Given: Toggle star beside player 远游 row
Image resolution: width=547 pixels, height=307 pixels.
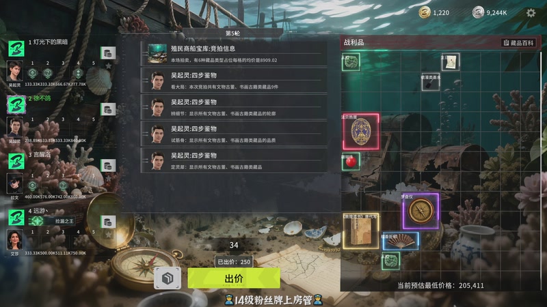Looking at the screenshot, I should tap(109, 235).
